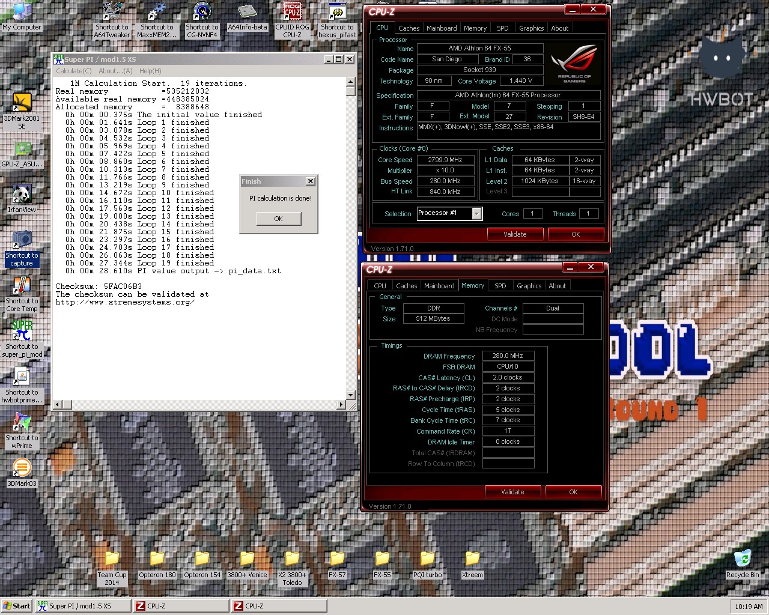
Task: Open the GPU-Z_ASU desktop icon
Action: pos(22,154)
